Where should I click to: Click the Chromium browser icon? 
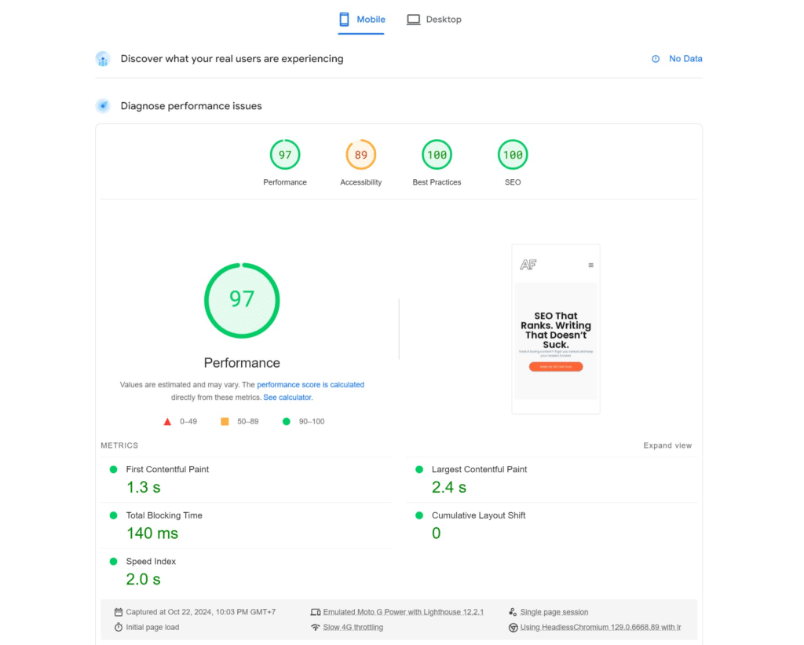pos(513,628)
